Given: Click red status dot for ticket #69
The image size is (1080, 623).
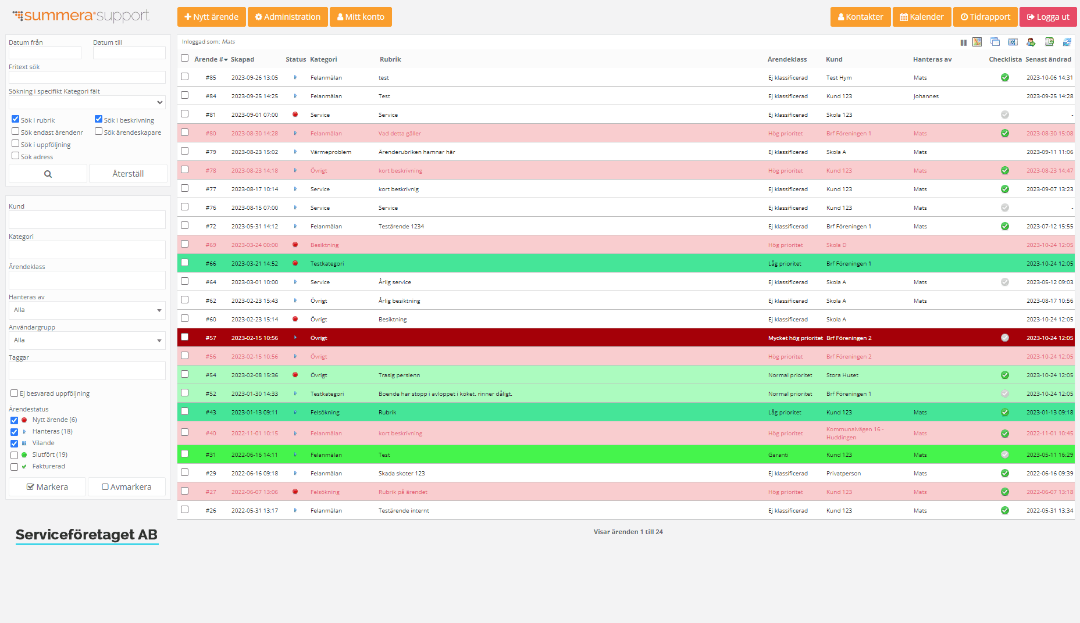Looking at the screenshot, I should coord(295,245).
